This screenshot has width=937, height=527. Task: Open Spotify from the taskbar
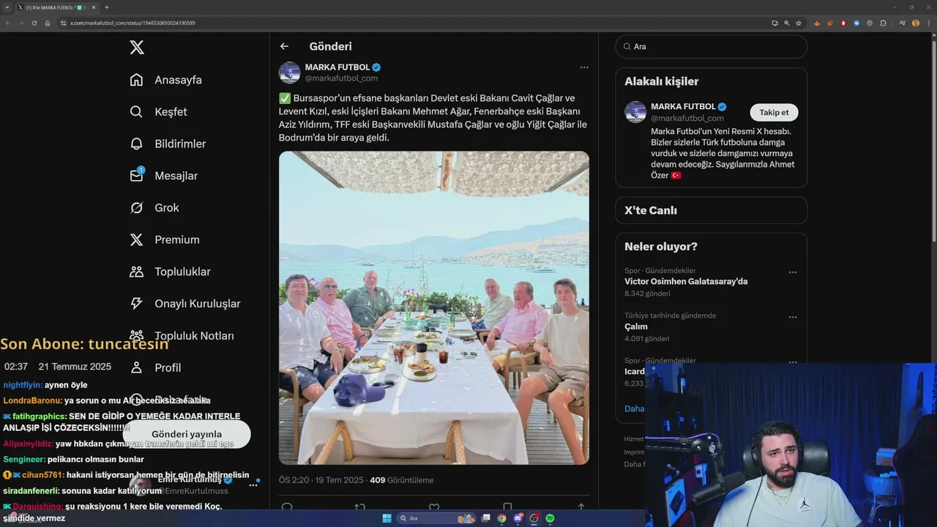click(x=550, y=518)
